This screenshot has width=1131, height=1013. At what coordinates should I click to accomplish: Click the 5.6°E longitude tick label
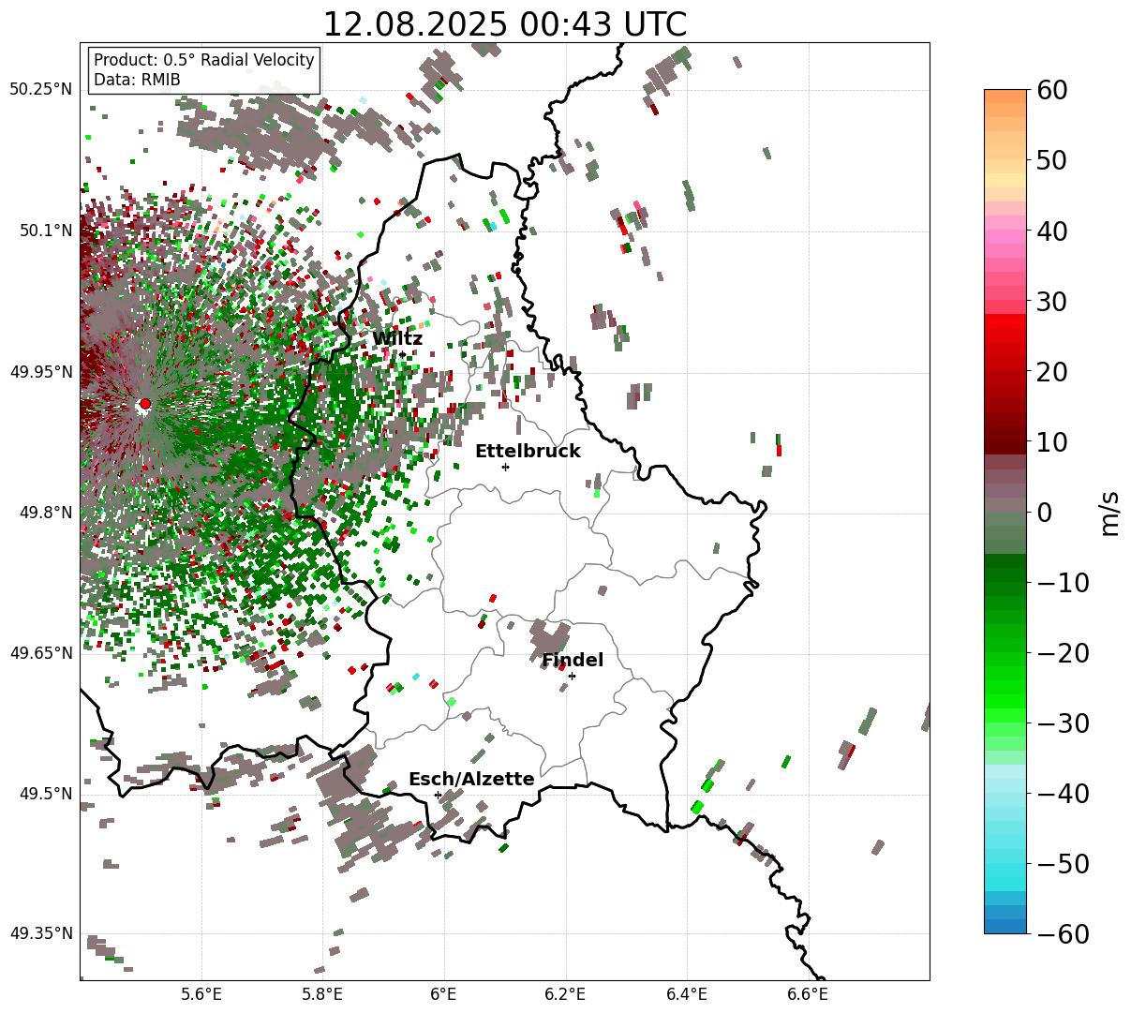pos(201,993)
